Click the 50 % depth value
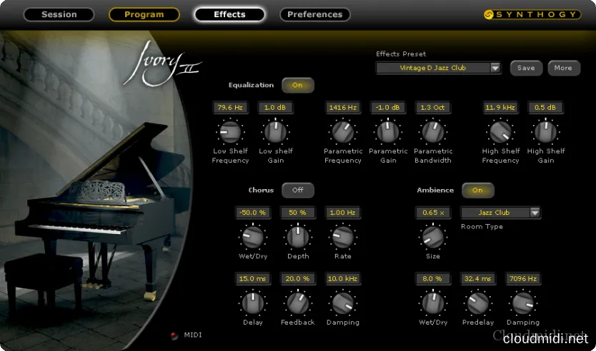This screenshot has height=351, width=596. 297,213
